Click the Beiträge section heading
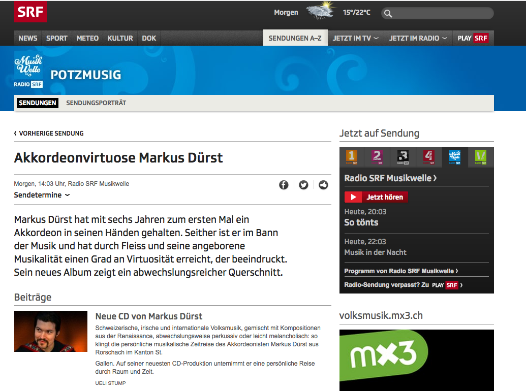Image resolution: width=526 pixels, height=391 pixels. [x=33, y=297]
